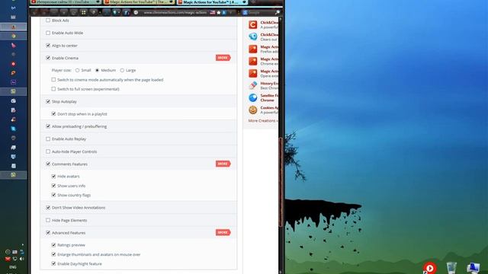Viewport: 488px width, 274px height.
Task: Untick the Show users info checkbox
Action: 53,186
